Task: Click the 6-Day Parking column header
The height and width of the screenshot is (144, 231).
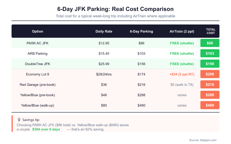Action: coord(141,31)
